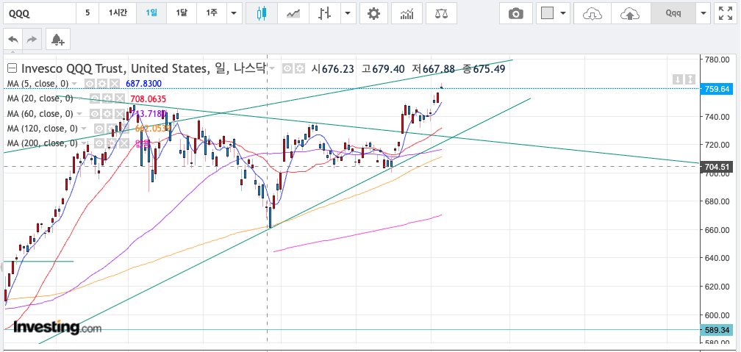
Task: Click the 589.34 horizontal line price label
Action: pos(717,329)
